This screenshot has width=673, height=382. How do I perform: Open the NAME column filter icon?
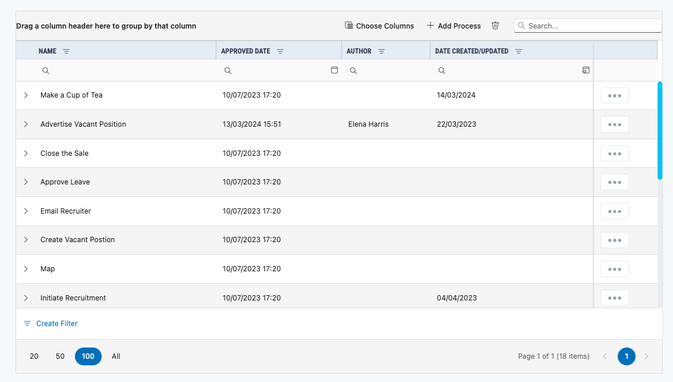pos(66,51)
